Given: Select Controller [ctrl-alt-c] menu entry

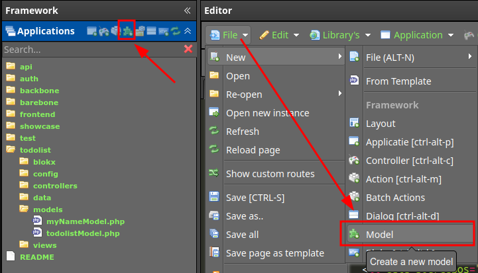Looking at the screenshot, I should (410, 161).
